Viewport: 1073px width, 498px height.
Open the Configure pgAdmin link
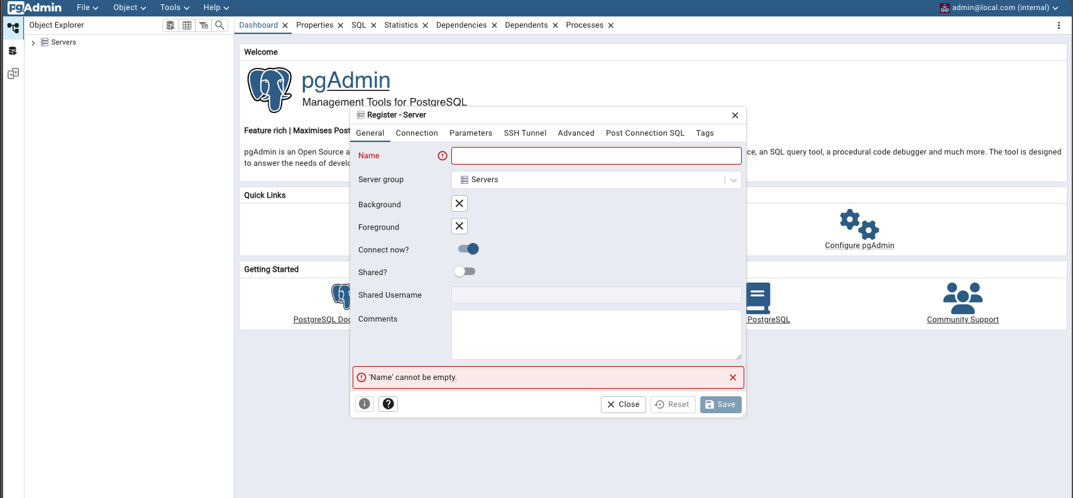859,246
